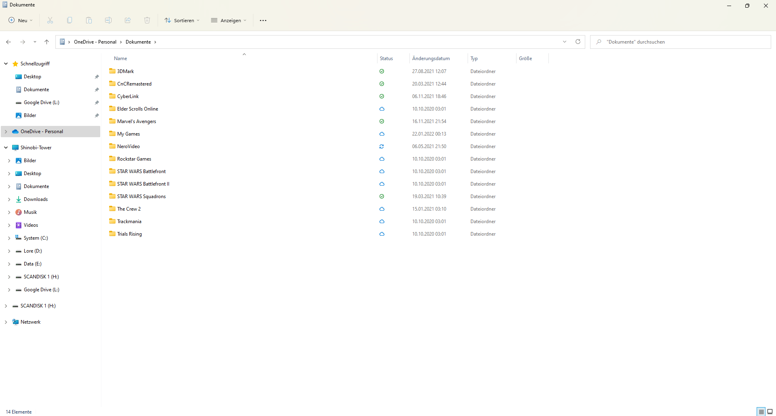Refresh the Dokumente folder view
The width and height of the screenshot is (776, 416).
(578, 42)
